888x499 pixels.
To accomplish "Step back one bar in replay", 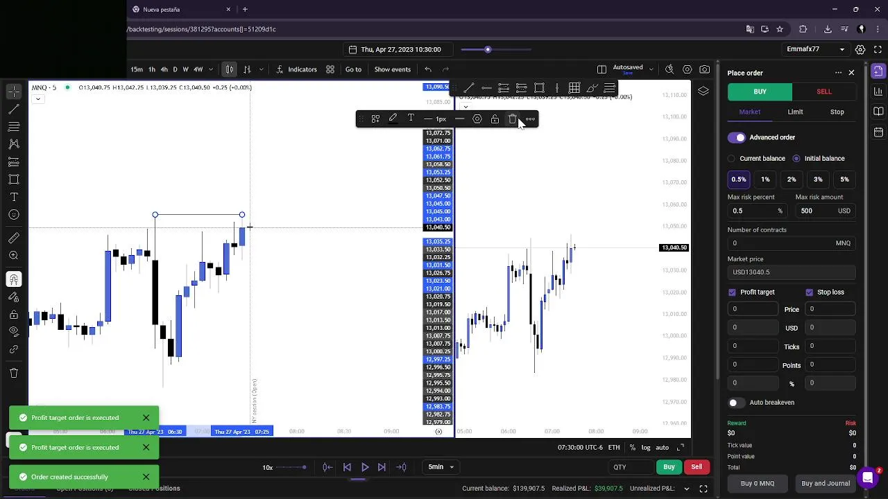I will tap(347, 467).
